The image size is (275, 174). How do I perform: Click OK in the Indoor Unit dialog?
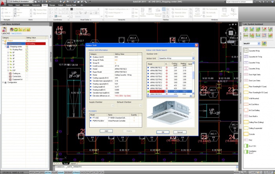click(x=163, y=132)
